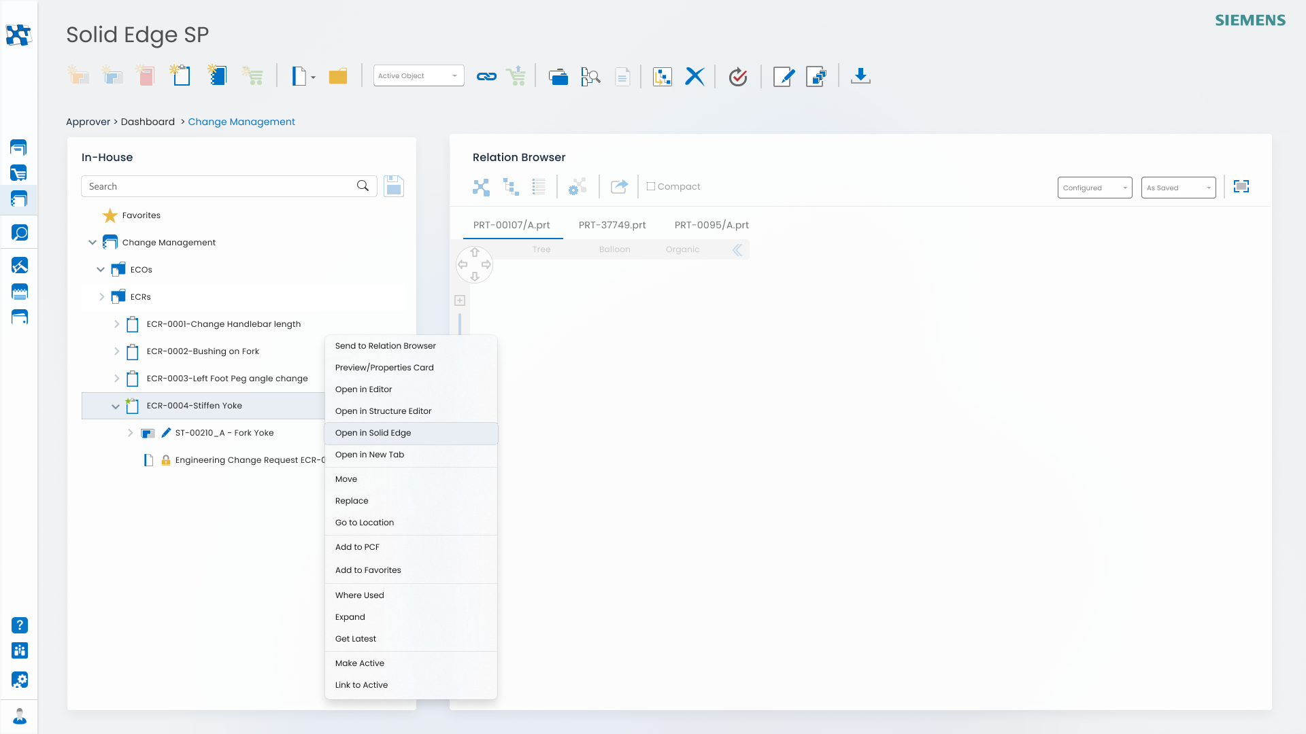Choose Link to Active menu item

point(411,685)
